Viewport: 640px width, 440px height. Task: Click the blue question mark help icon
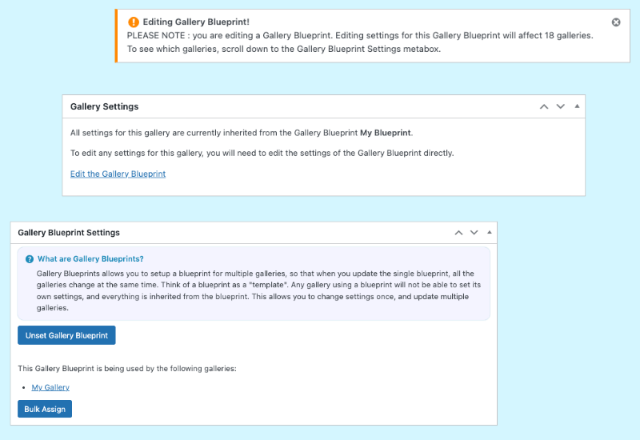coord(30,259)
